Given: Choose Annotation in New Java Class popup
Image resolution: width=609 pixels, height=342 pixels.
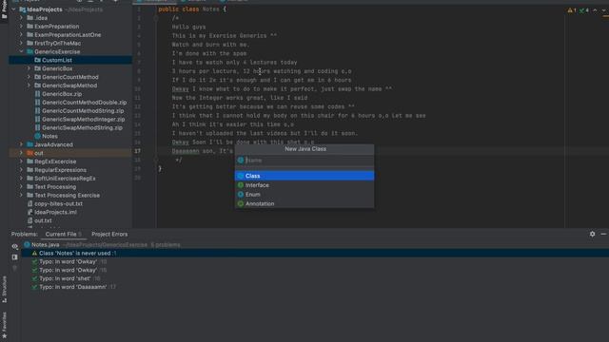Looking at the screenshot, I should (x=304, y=204).
